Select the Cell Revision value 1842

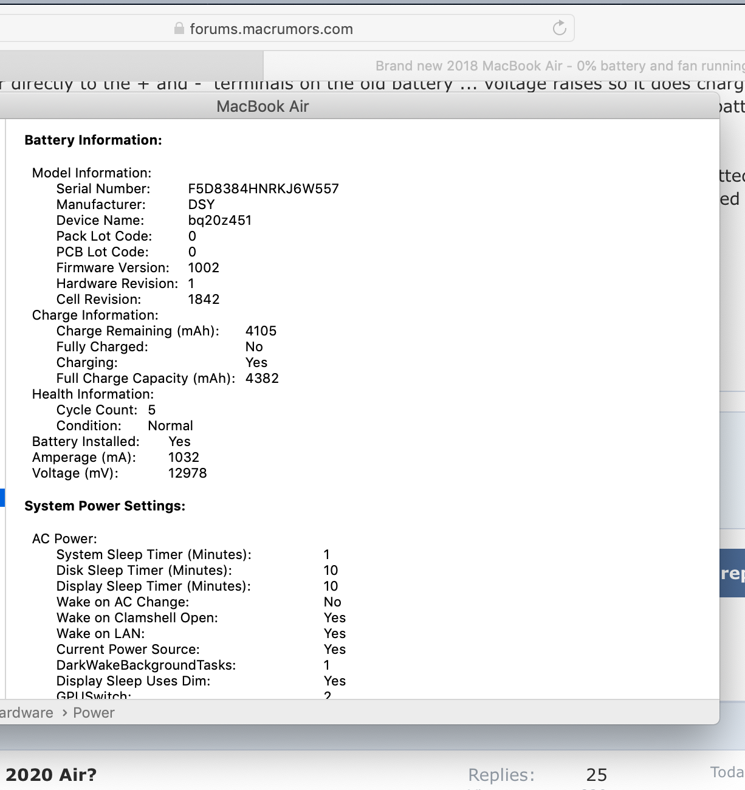tap(204, 300)
